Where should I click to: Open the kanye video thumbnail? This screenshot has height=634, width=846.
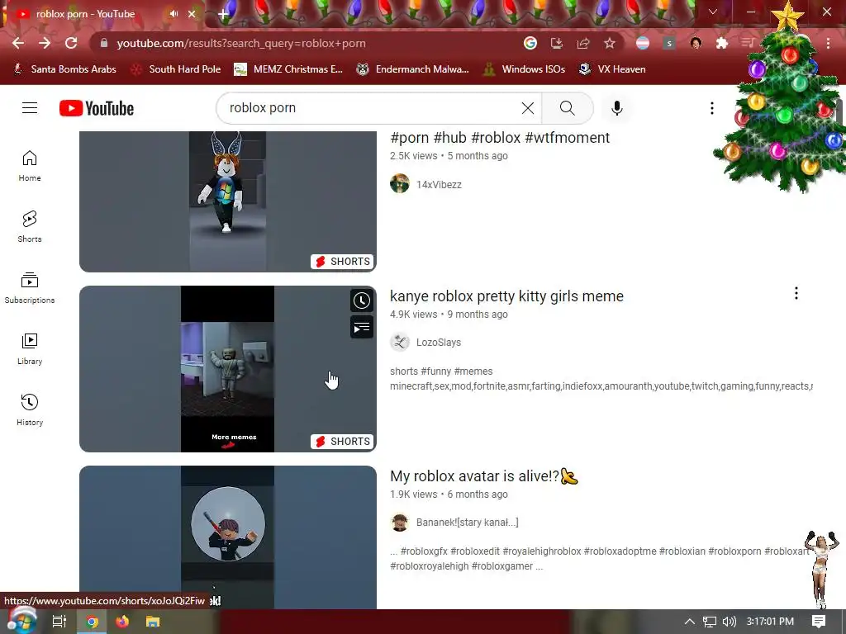(228, 369)
